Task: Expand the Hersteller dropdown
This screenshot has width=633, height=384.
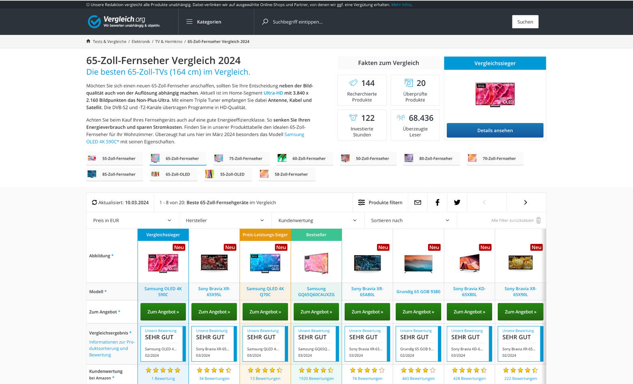Action: [225, 220]
